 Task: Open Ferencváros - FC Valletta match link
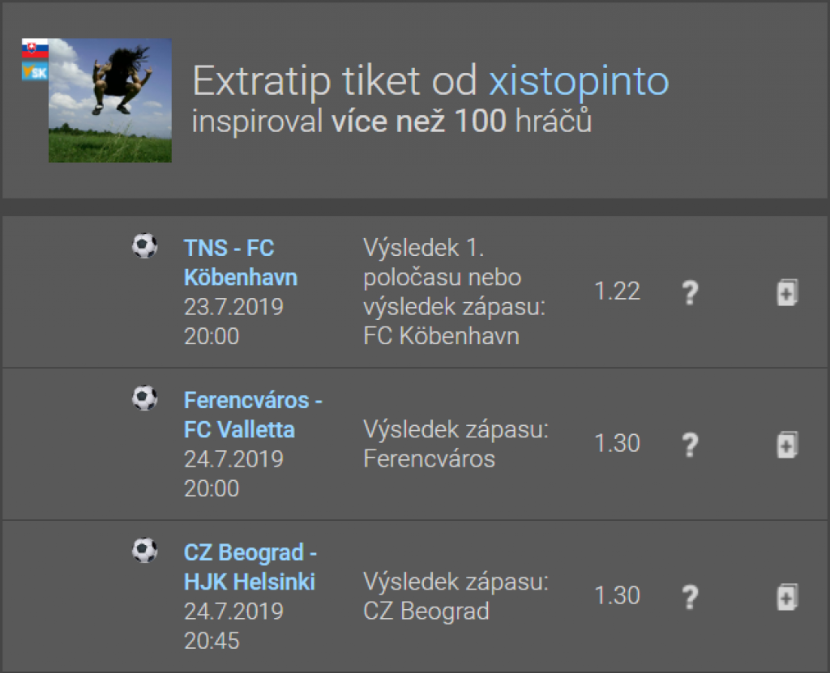pyautogui.click(x=252, y=415)
